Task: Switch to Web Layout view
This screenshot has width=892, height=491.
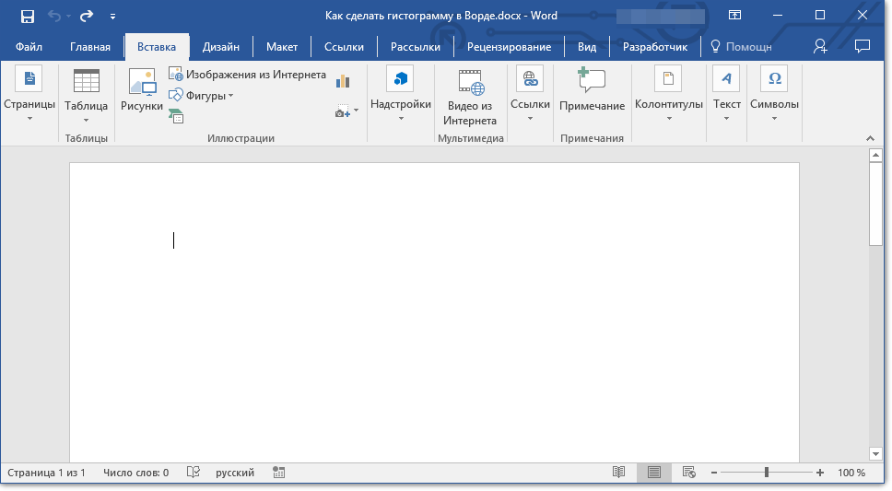Action: click(x=688, y=473)
